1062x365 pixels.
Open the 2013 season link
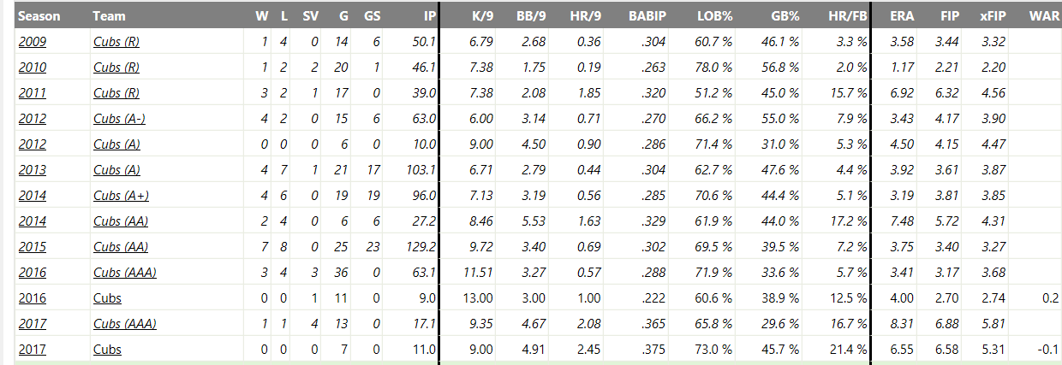33,170
